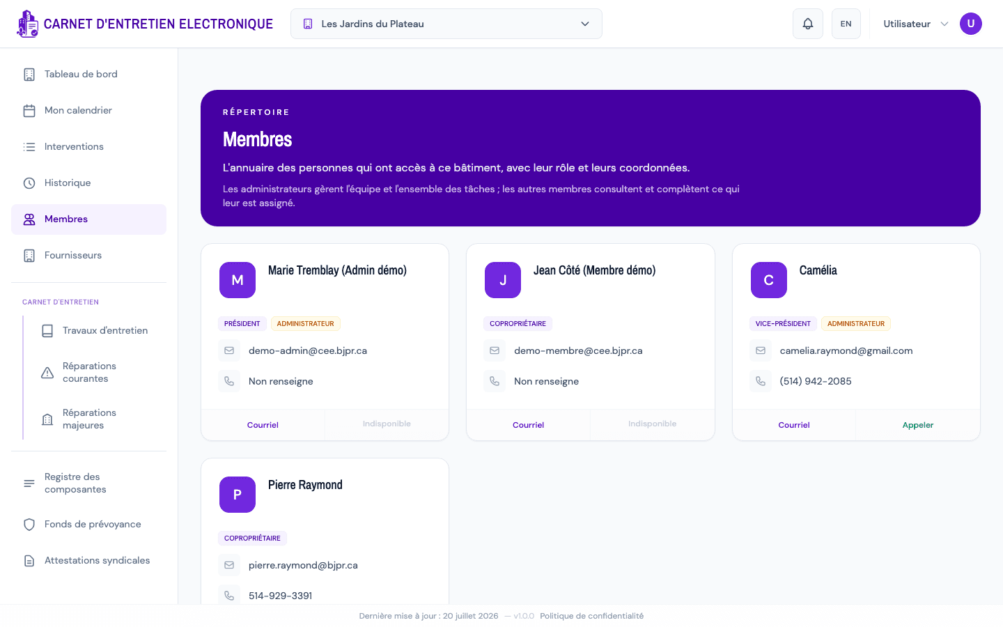Click envelope icon beside pierre.raymond@bjpr.ca
This screenshot has width=1003, height=627.
(229, 565)
